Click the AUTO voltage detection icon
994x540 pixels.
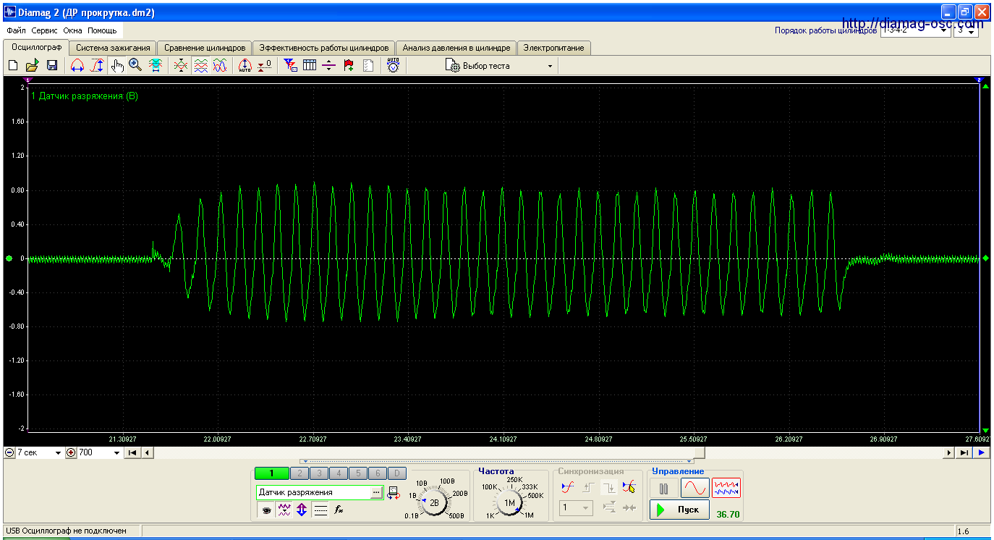coord(393,65)
